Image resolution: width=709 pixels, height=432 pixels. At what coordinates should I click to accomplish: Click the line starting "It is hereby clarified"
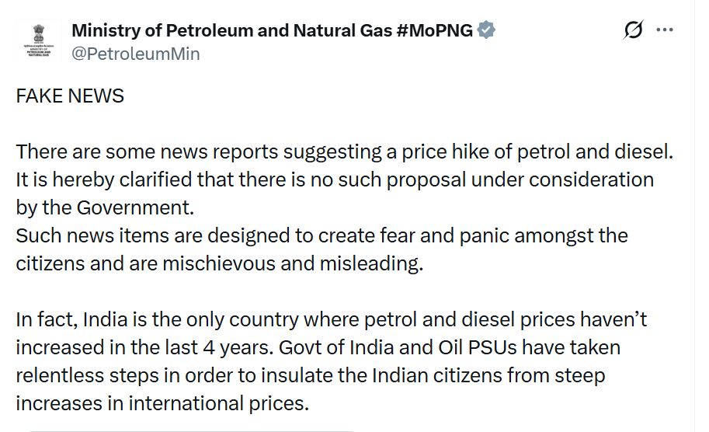[334, 179]
